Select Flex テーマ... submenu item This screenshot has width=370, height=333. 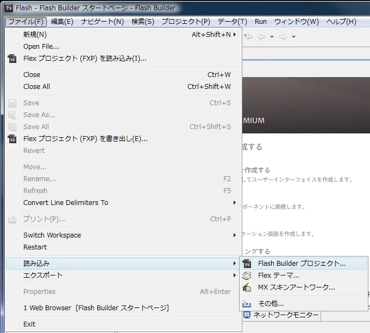click(x=304, y=276)
